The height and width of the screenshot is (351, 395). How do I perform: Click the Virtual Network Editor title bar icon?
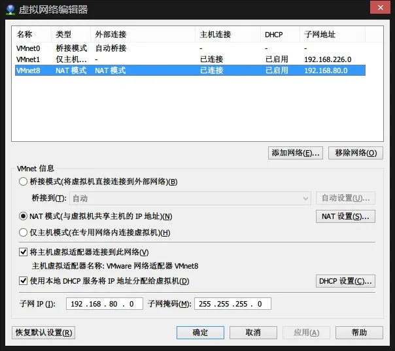point(10,10)
